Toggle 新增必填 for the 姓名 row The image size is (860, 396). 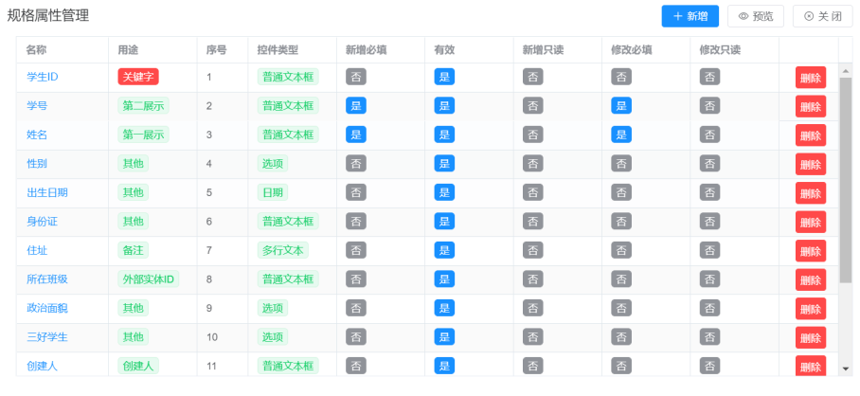356,135
